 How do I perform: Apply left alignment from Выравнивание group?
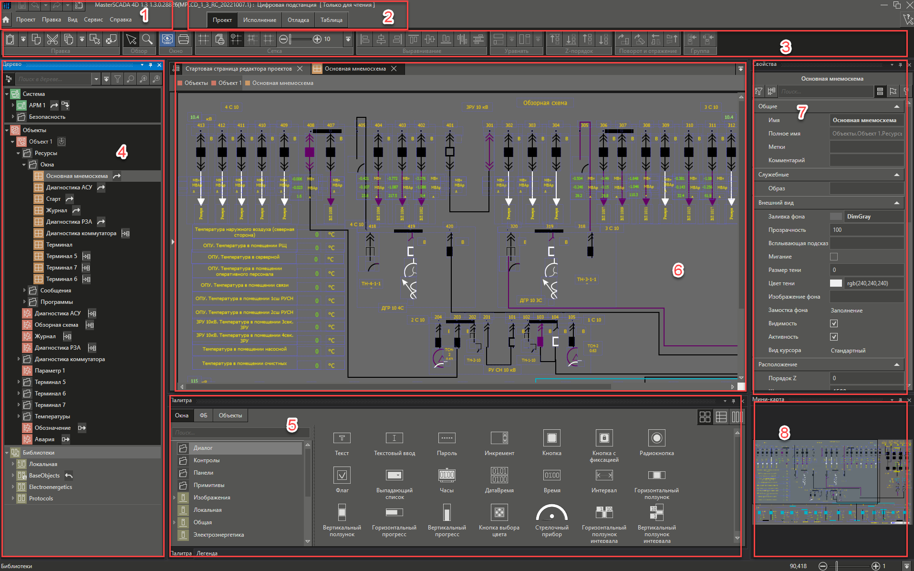click(364, 39)
